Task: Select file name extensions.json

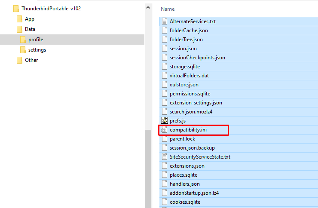Action: 187,166
